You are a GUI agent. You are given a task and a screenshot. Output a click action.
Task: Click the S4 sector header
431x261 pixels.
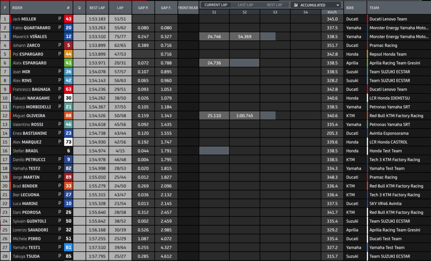tap(305, 12)
